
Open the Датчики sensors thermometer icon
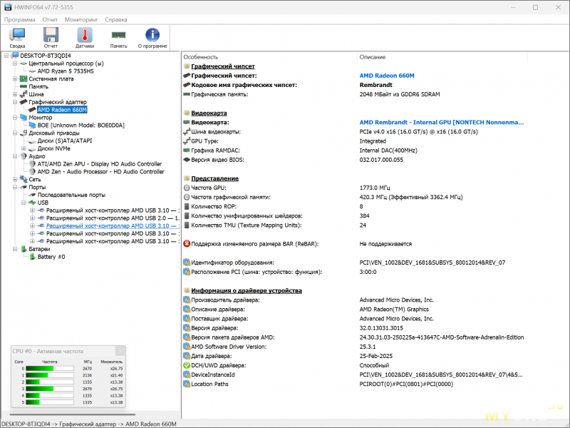85,36
